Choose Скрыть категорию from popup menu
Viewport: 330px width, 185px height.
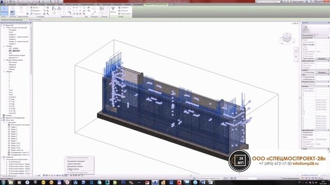(x=74, y=164)
